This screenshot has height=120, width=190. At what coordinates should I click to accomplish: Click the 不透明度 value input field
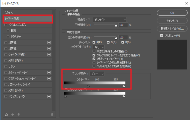(123, 25)
